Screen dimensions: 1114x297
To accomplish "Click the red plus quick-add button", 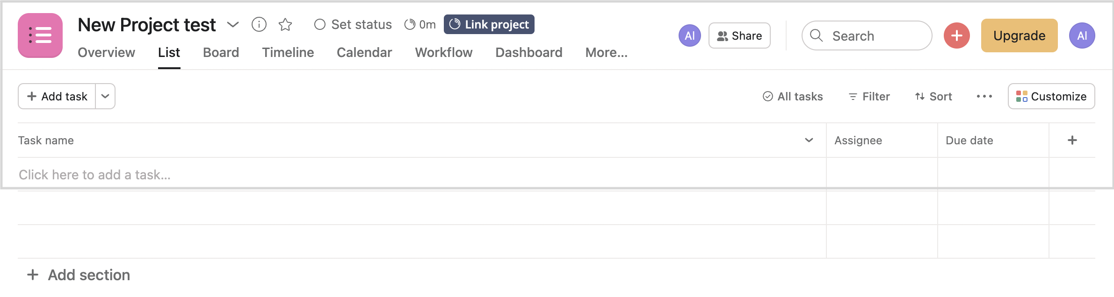I will click(957, 35).
